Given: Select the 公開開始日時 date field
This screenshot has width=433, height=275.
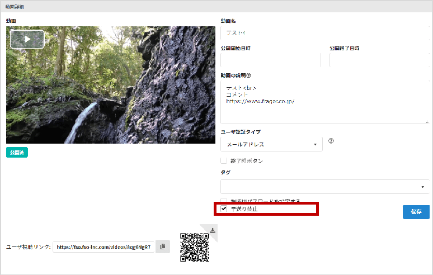Looking at the screenshot, I should pos(271,60).
